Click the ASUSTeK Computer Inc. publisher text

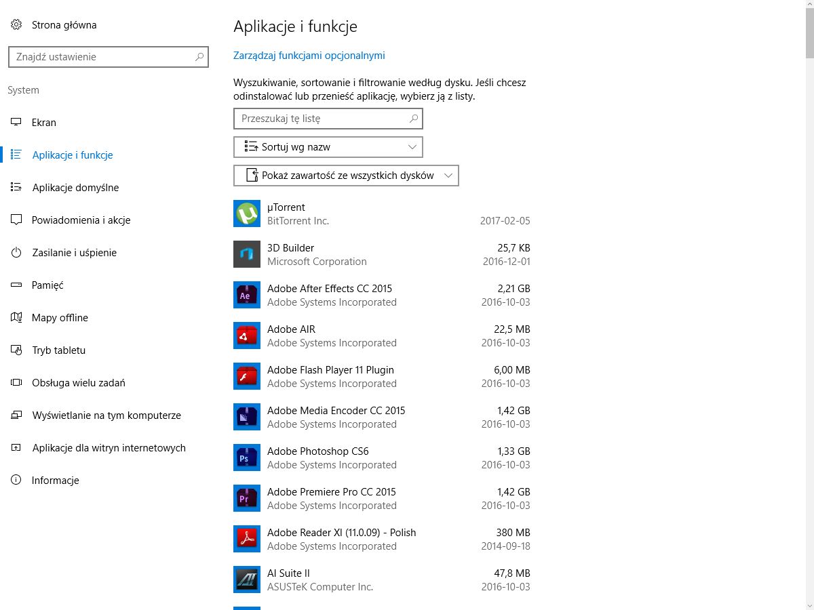[x=320, y=587]
